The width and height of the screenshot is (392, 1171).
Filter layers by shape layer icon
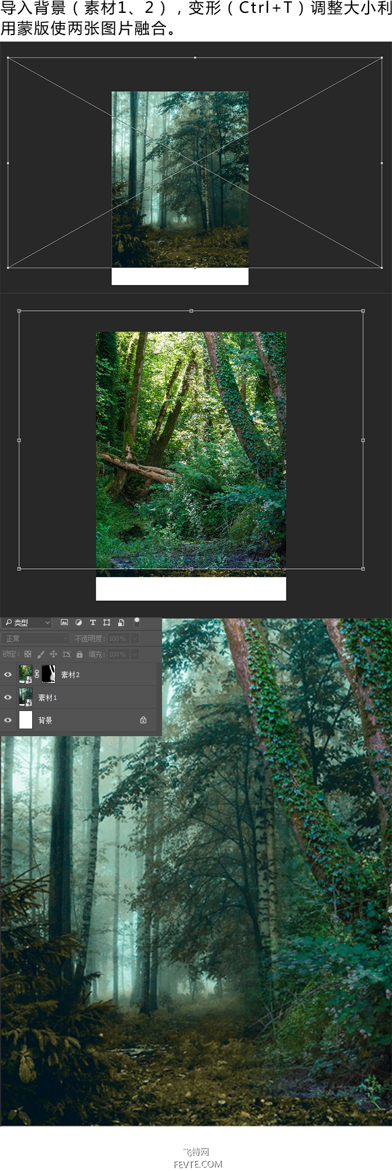pyautogui.click(x=106, y=623)
